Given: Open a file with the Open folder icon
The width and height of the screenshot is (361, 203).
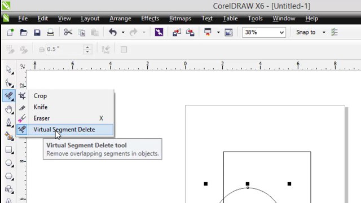Looking at the screenshot, I should coord(24,32).
